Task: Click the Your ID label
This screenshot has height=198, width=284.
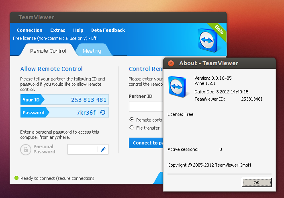Action: [x=31, y=100]
